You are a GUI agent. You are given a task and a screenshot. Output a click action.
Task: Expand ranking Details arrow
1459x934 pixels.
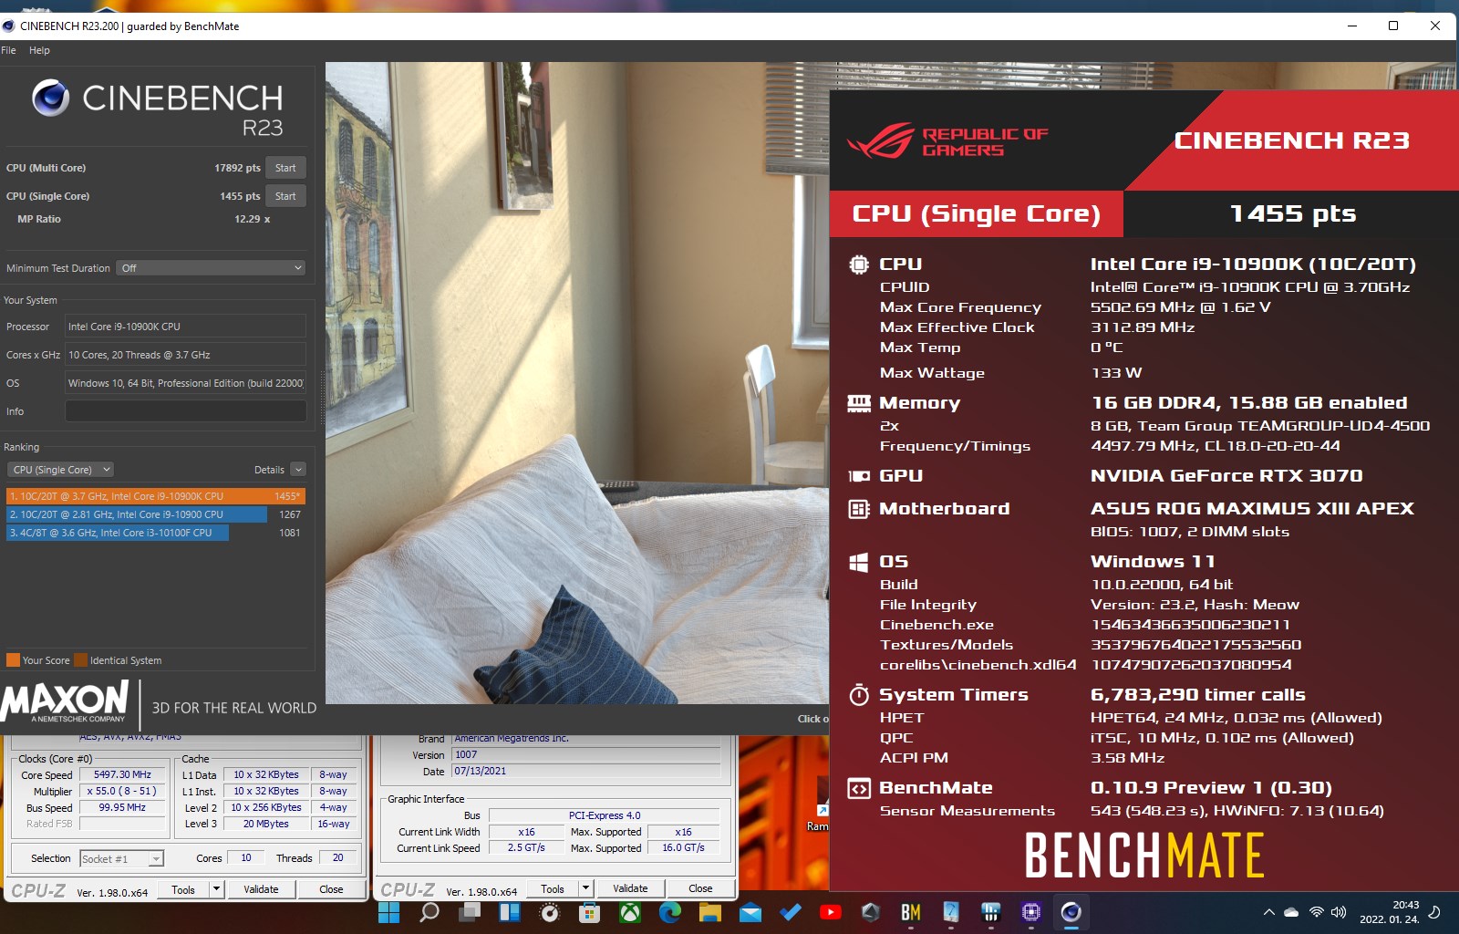(298, 470)
